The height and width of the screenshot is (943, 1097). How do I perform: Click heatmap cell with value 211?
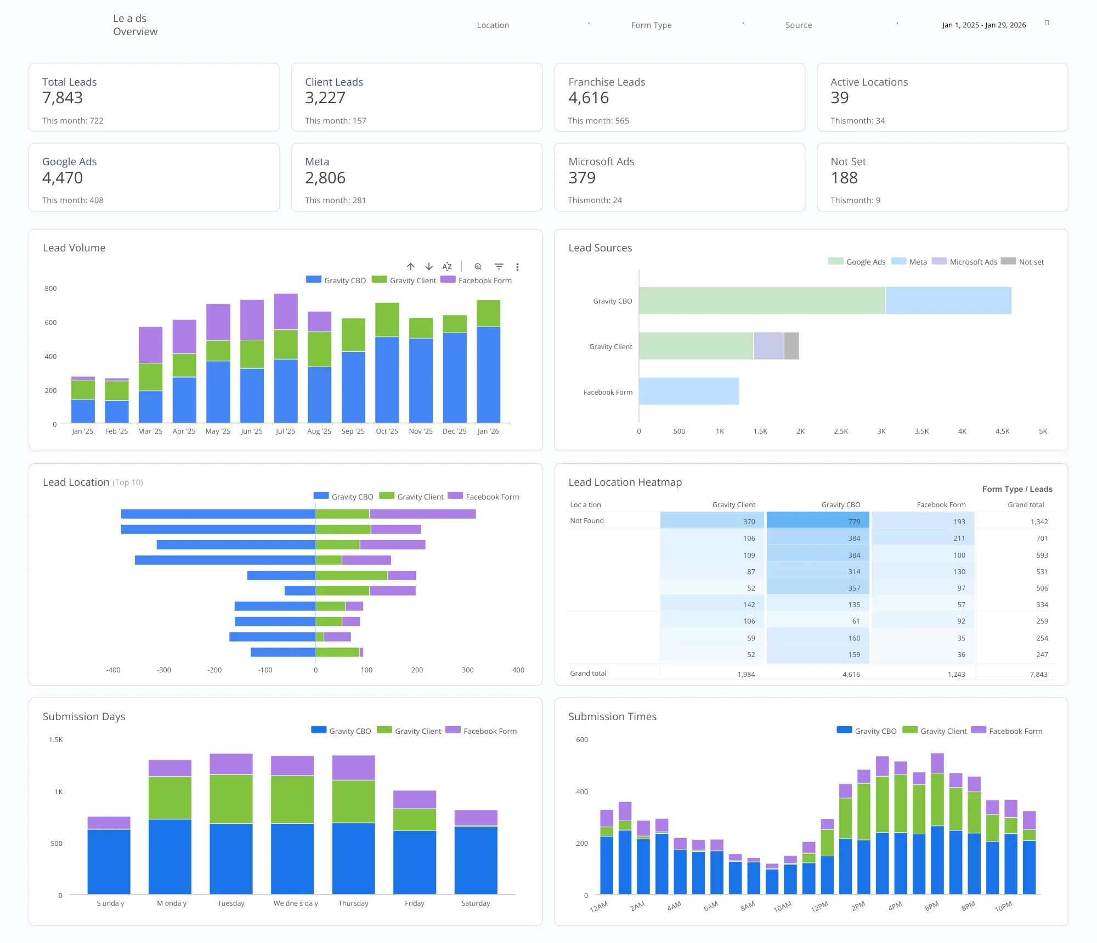tap(923, 538)
